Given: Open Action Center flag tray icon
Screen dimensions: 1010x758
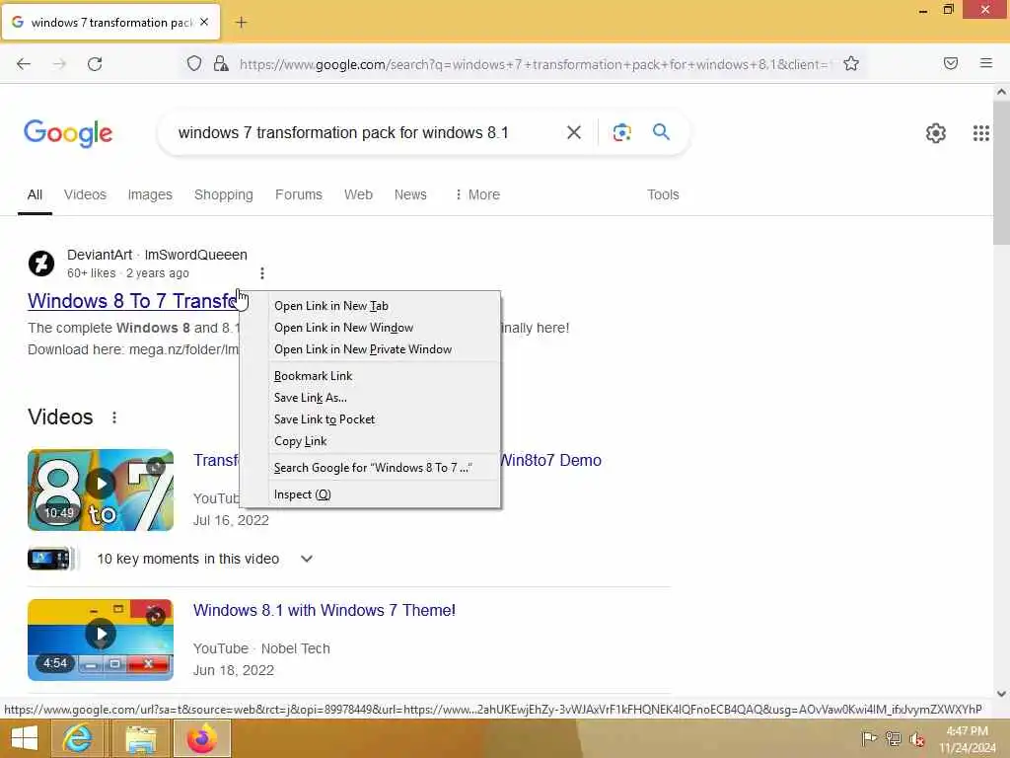Looking at the screenshot, I should (x=868, y=738).
